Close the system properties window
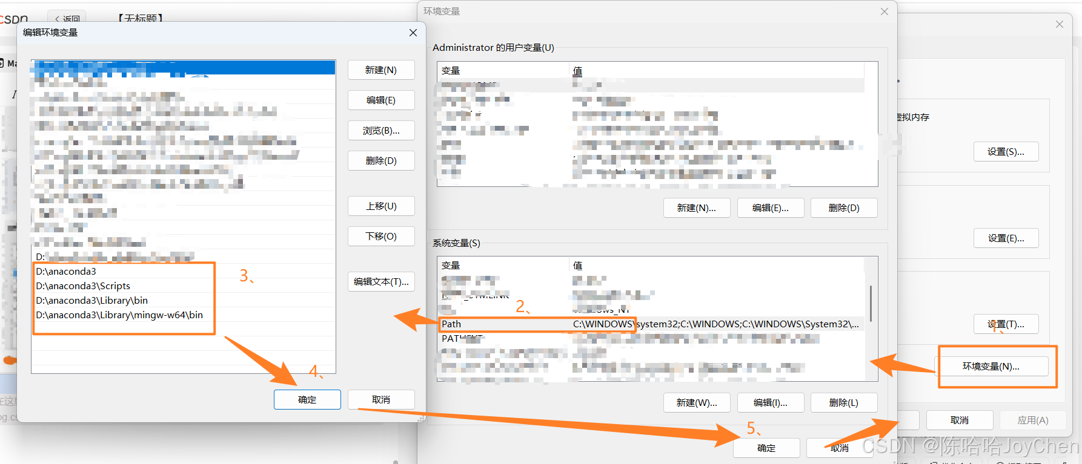The width and height of the screenshot is (1082, 464). 1060,24
